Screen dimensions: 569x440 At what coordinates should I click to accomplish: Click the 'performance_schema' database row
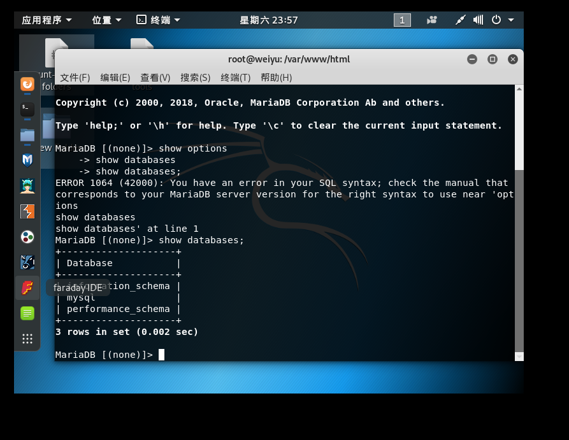(118, 309)
